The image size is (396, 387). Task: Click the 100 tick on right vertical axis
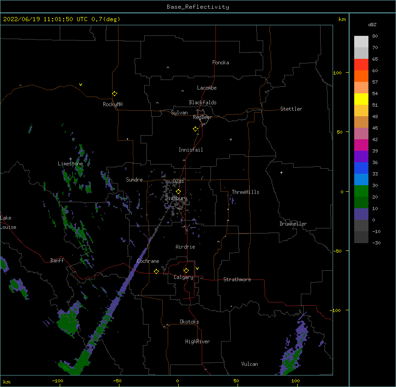pos(337,73)
